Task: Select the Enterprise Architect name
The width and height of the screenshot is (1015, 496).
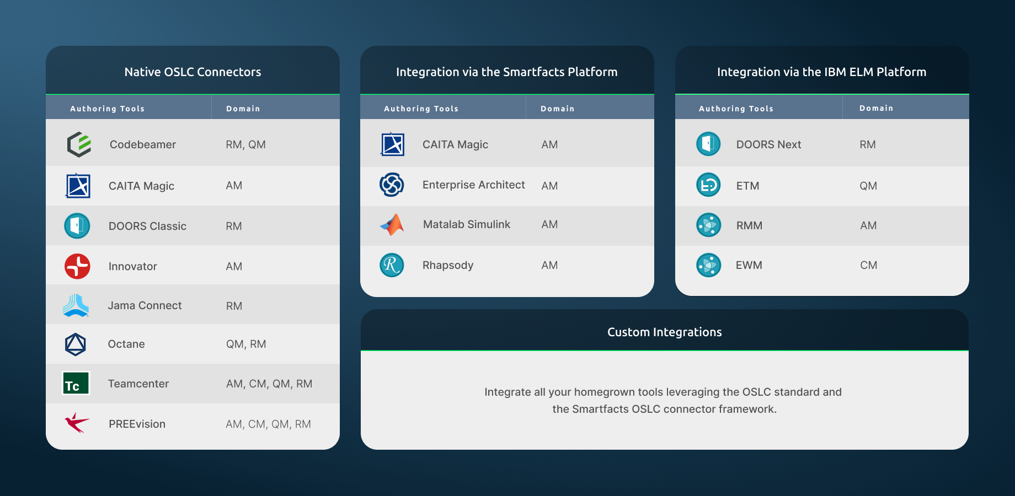Action: click(x=474, y=185)
